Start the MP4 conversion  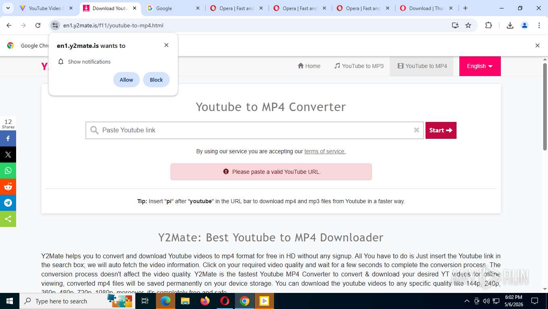coord(441,130)
